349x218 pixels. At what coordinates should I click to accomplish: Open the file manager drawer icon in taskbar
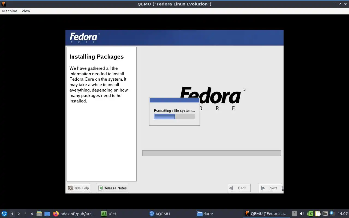pos(39,214)
